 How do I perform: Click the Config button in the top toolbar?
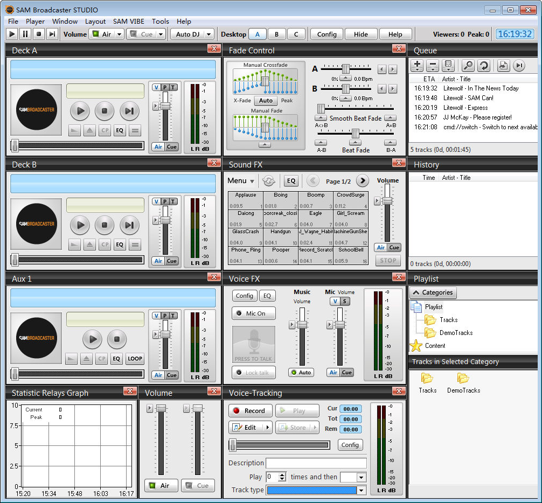(x=326, y=34)
